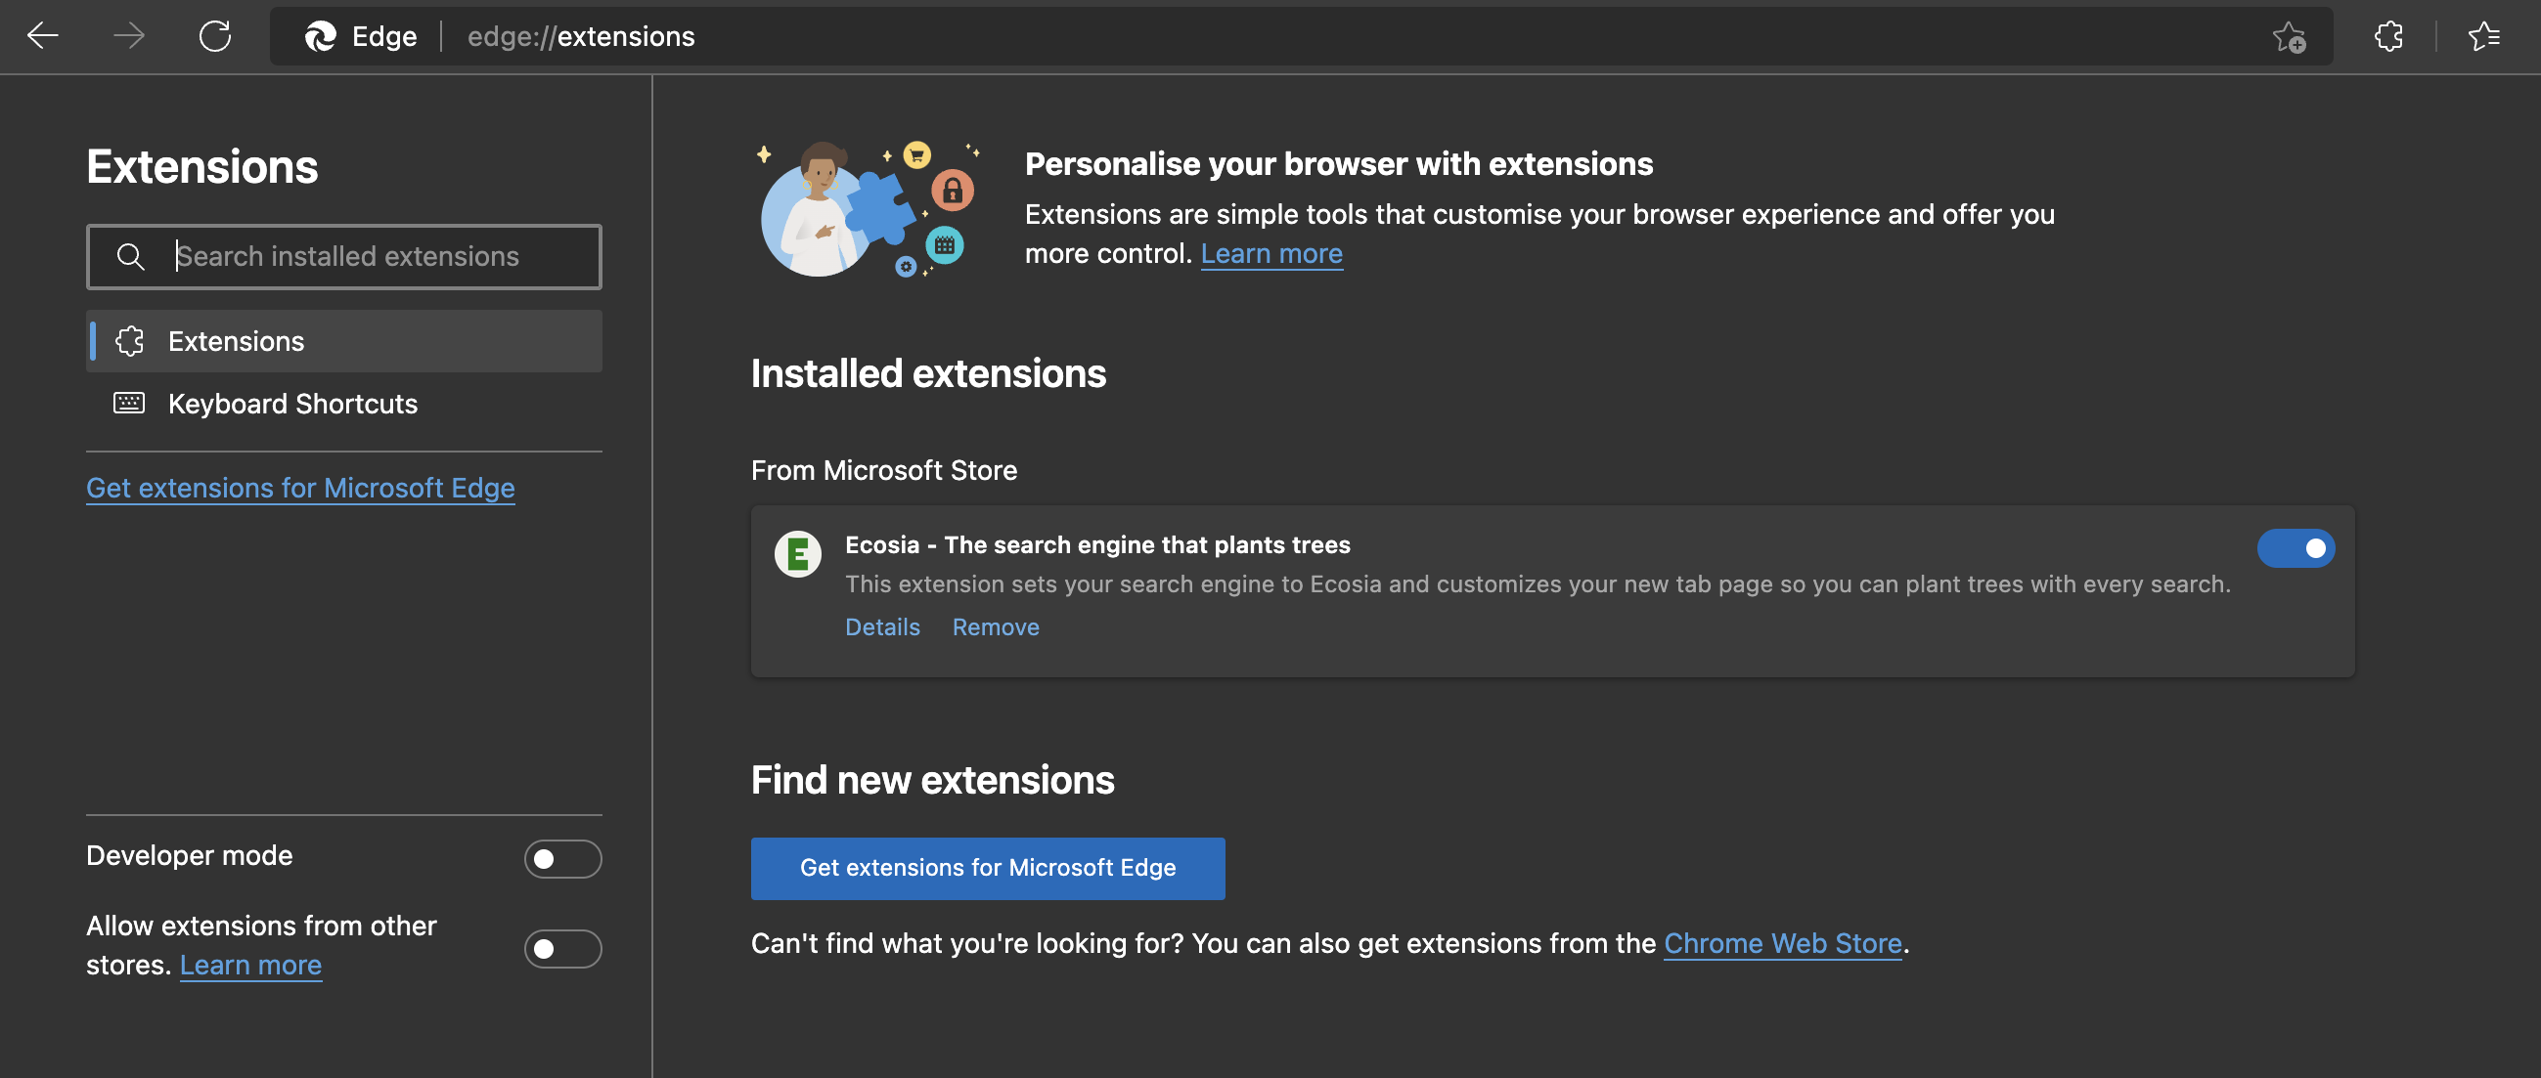This screenshot has width=2541, height=1078.
Task: Open Keyboard Shortcuts in sidebar
Action: click(x=344, y=403)
